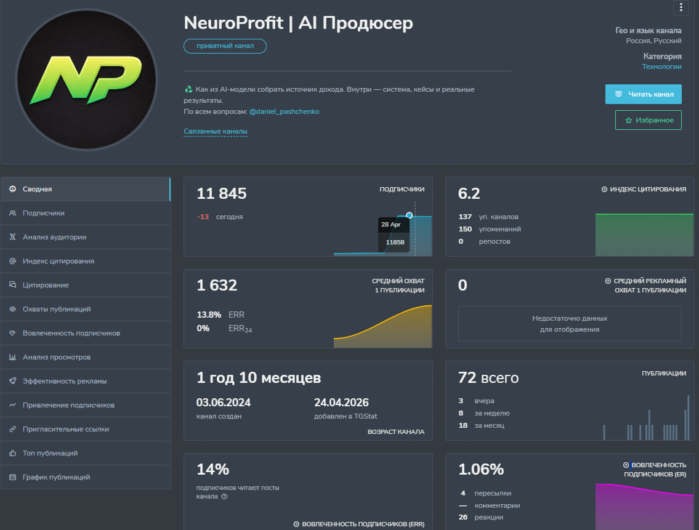The height and width of the screenshot is (530, 699).
Task: Click the NeuroProfit NP channel avatar
Action: point(86,80)
